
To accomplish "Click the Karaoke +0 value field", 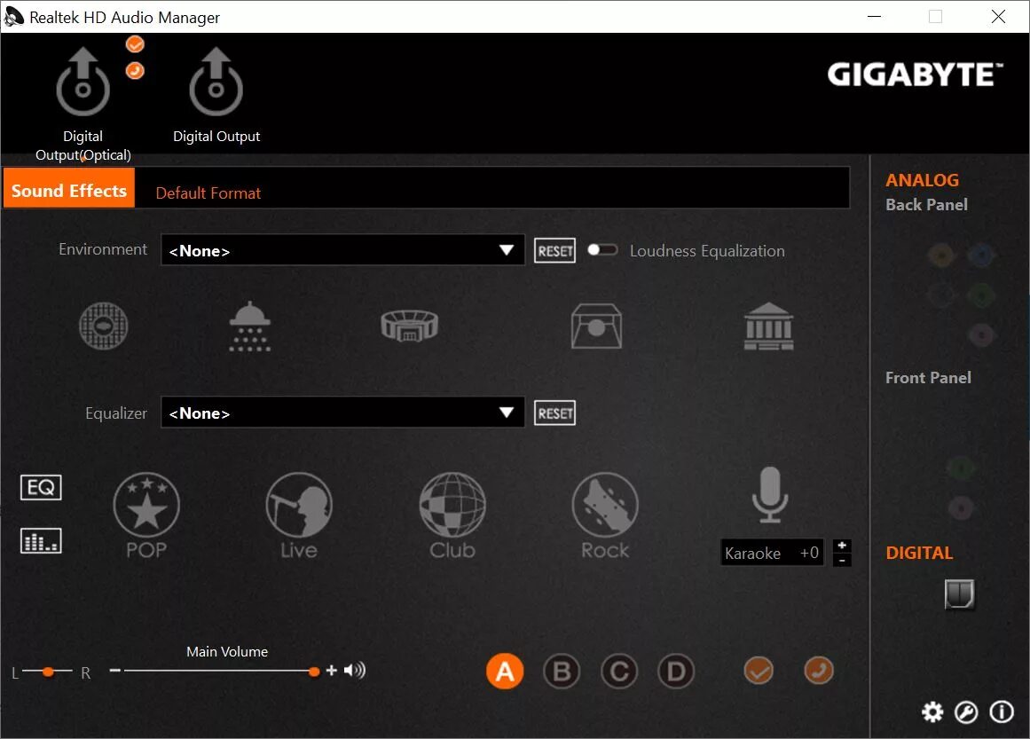I will (772, 553).
